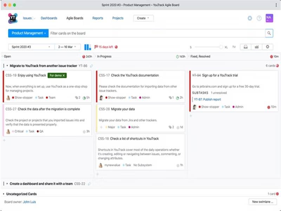Click the attachment icon on CSS-19 card
This screenshot has width=281, height=211.
pyautogui.click(x=77, y=98)
